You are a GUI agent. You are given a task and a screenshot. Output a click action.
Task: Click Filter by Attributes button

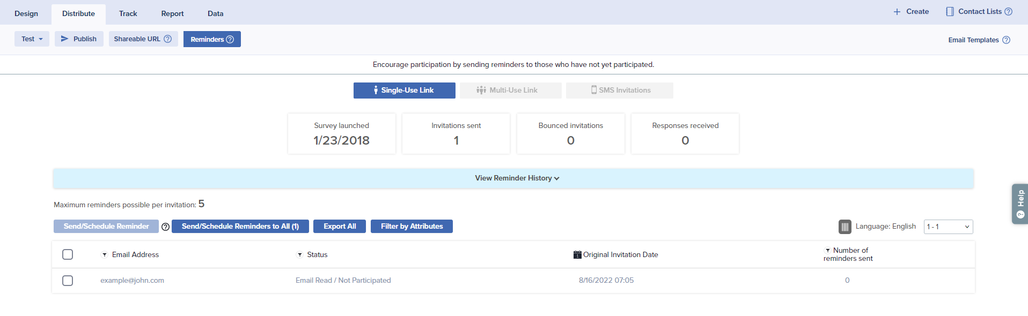[412, 227]
